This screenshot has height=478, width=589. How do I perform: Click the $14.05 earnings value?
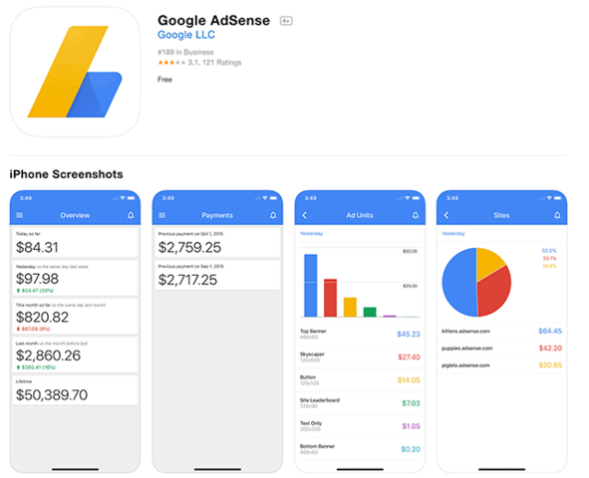coord(409,380)
